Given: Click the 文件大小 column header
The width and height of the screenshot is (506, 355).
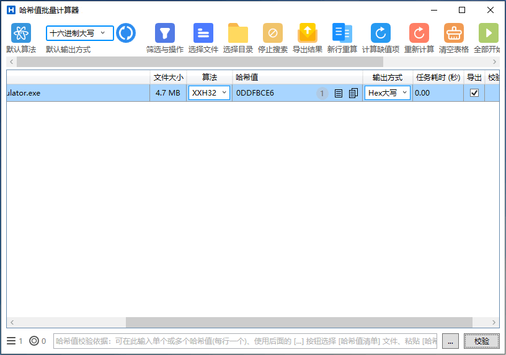Looking at the screenshot, I should click(x=168, y=78).
